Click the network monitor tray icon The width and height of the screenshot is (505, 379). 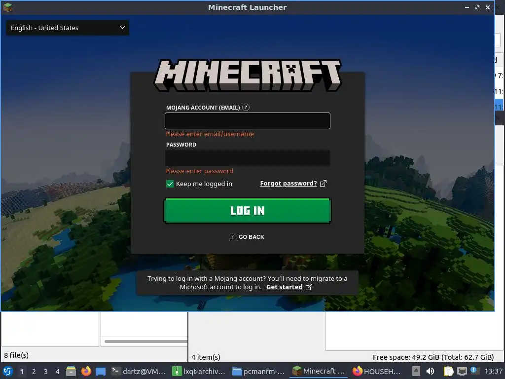coord(462,371)
